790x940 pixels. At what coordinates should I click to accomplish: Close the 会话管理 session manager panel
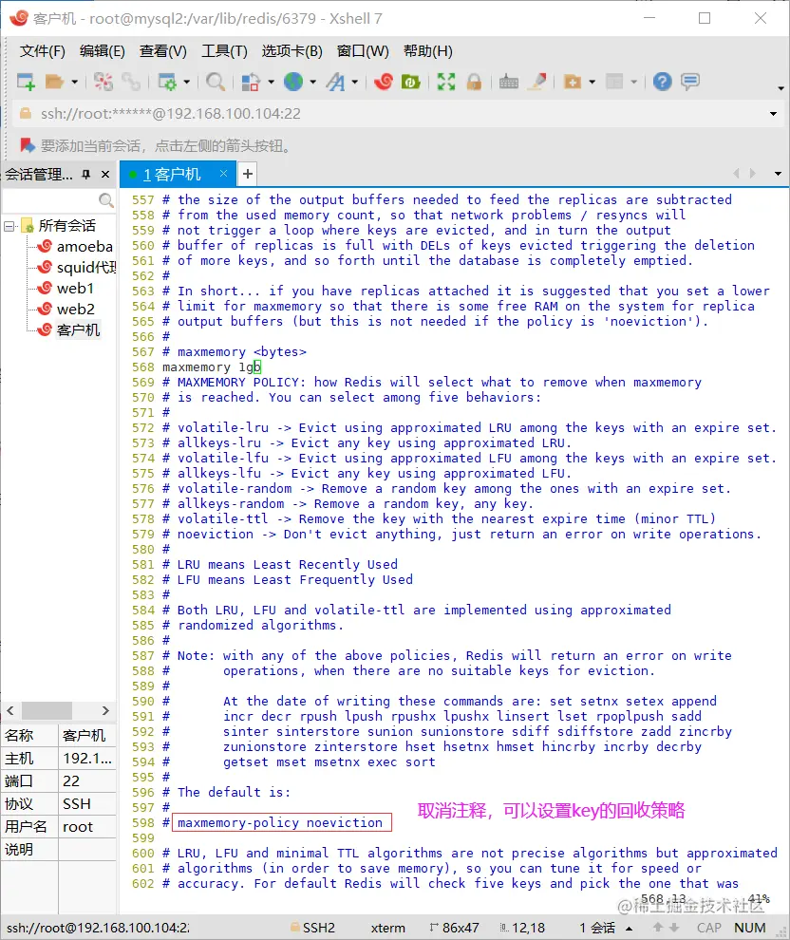click(x=105, y=175)
